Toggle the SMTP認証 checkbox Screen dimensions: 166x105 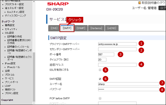(100, 79)
